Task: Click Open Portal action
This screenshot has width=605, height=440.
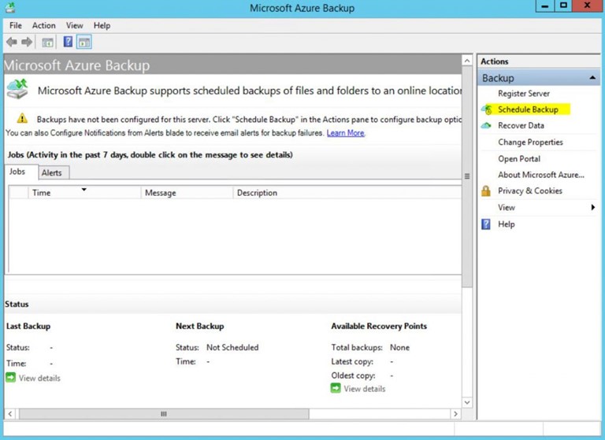Action: click(x=519, y=159)
